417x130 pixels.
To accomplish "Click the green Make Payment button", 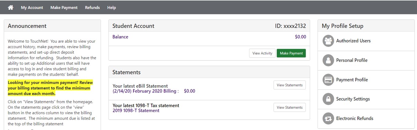I will pyautogui.click(x=291, y=53).
